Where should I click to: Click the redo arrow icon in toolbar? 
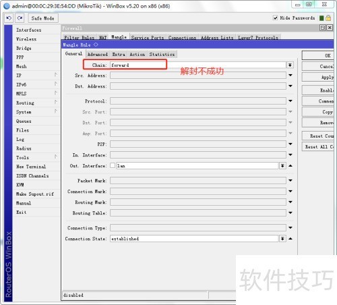[x=20, y=18]
